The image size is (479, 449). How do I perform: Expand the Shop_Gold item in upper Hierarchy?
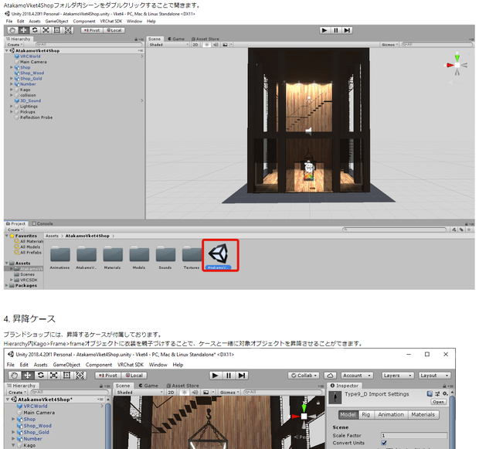tap(12, 79)
